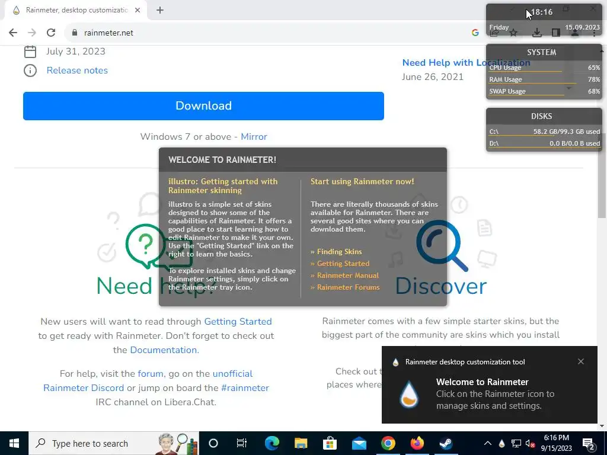Screen dimensions: 607x455
Task: Open the Documentation link
Action: [164, 350]
